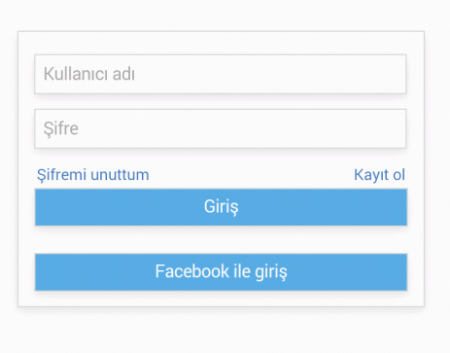Select the field labeled Kullanıcı adı
450x353 pixels.
pos(221,74)
